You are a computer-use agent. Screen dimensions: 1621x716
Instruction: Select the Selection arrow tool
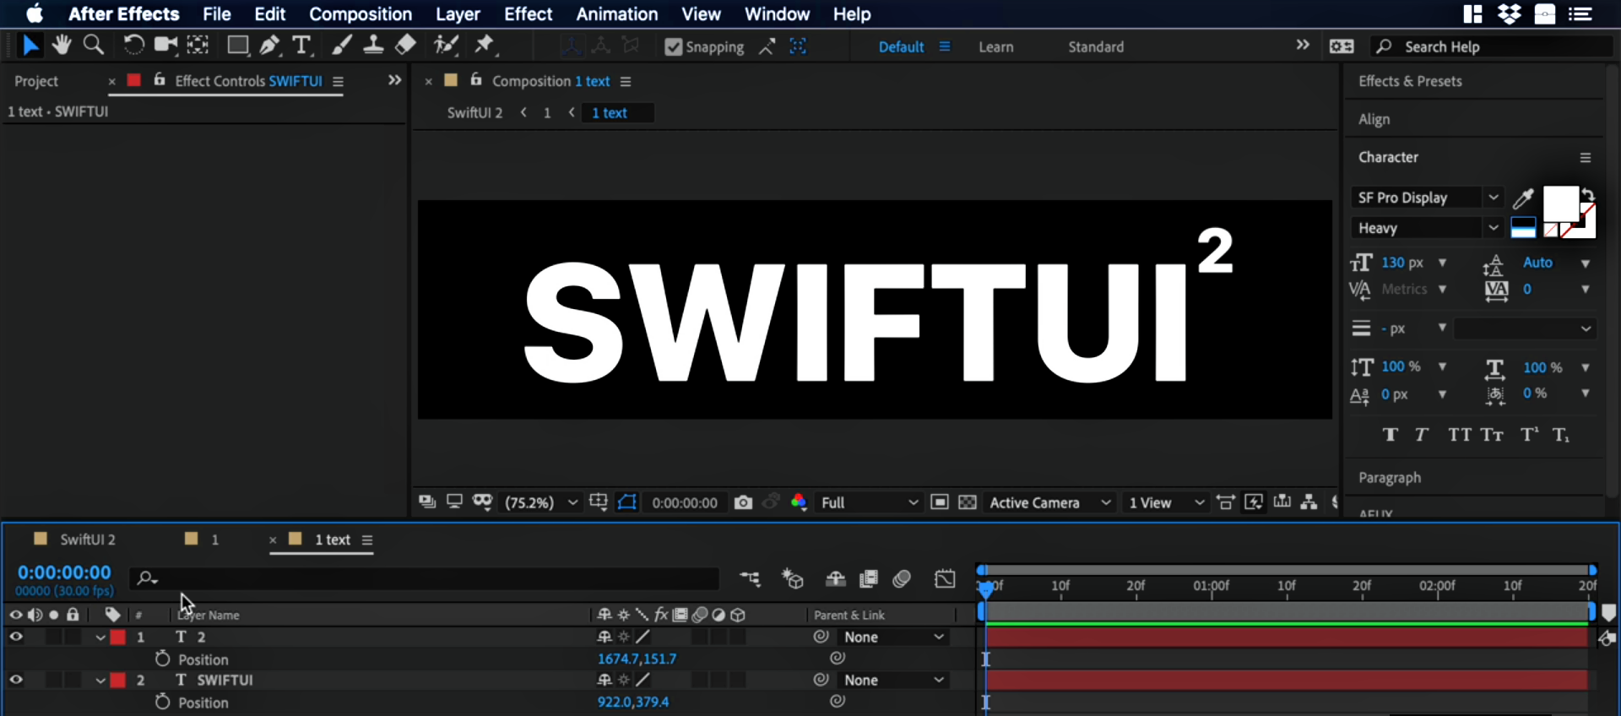(x=30, y=46)
